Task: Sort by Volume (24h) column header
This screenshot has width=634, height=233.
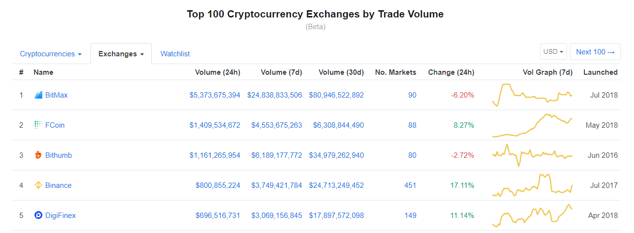Action: click(217, 72)
